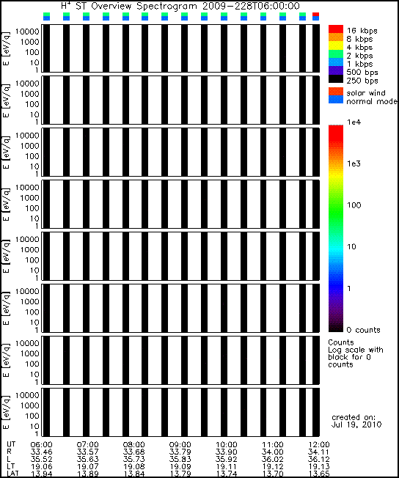
Task: Click the LT row label
Action: pyautogui.click(x=11, y=466)
